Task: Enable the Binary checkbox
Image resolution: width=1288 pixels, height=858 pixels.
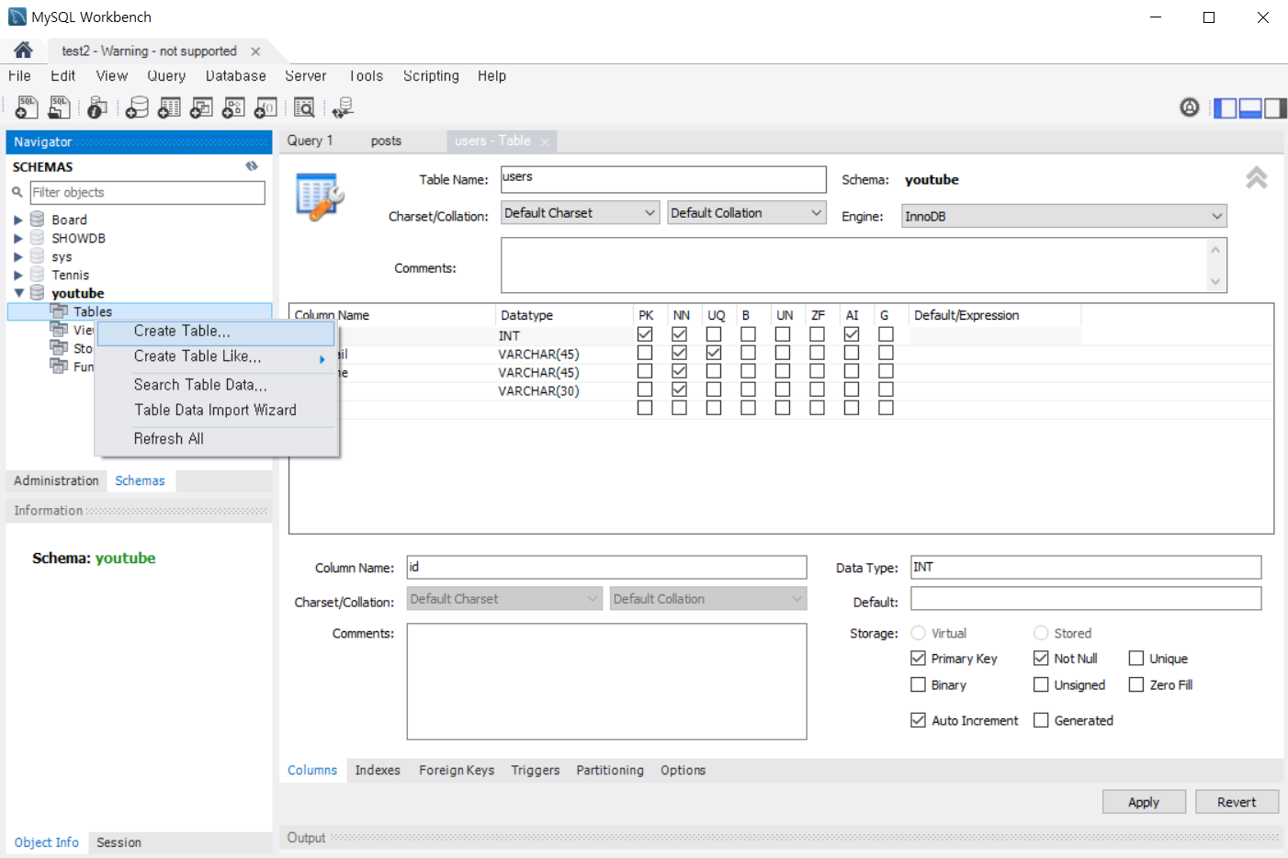Action: tap(918, 684)
